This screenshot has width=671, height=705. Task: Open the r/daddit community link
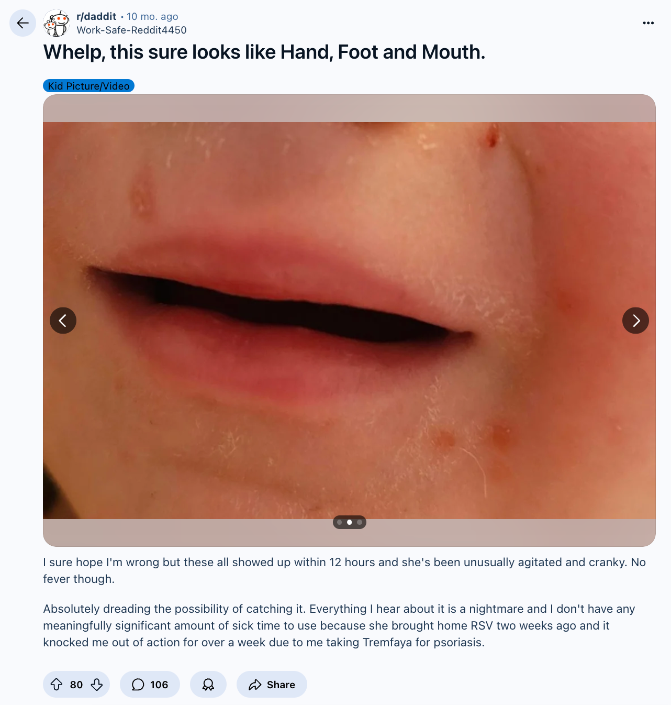click(x=96, y=16)
